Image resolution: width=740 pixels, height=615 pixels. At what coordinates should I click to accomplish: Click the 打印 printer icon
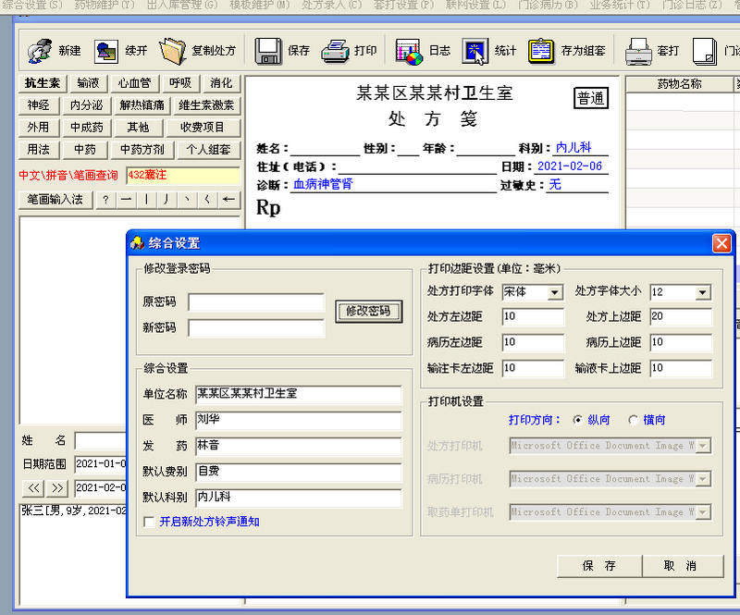[x=335, y=51]
